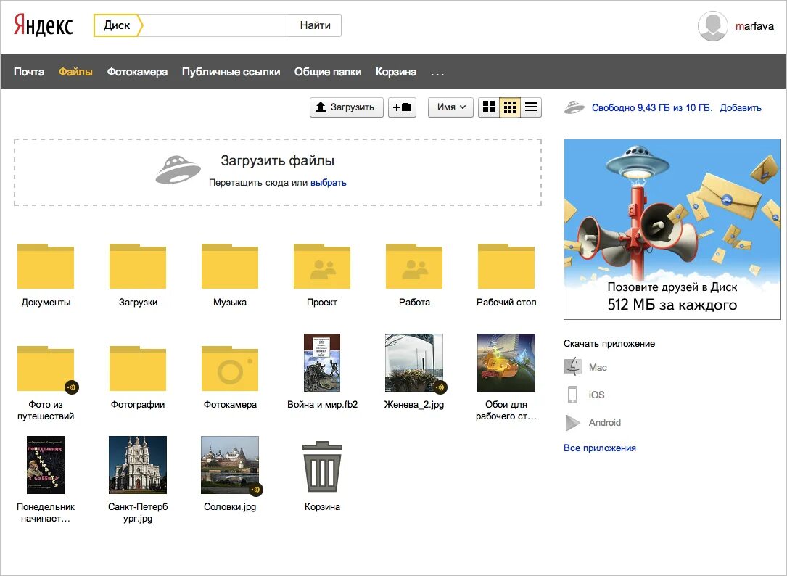787x576 pixels.
Task: Open Корзина tab in navigation bar
Action: point(396,72)
